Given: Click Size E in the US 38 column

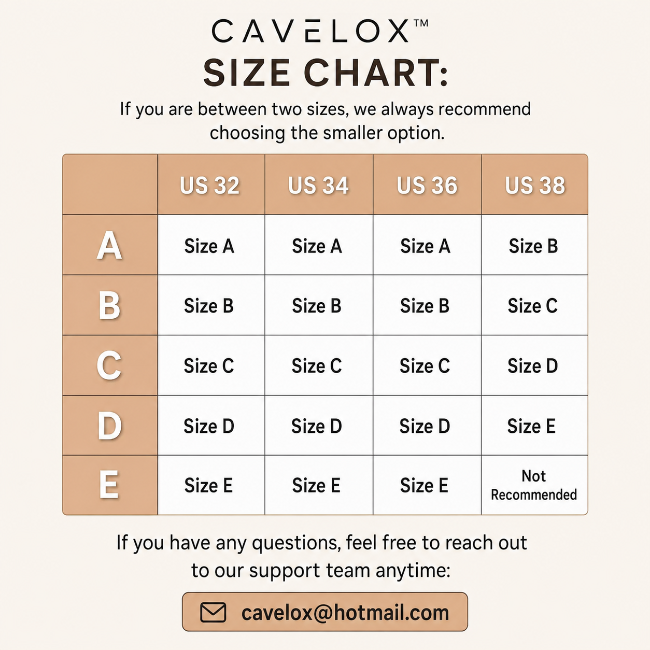Looking at the screenshot, I should coord(531,426).
